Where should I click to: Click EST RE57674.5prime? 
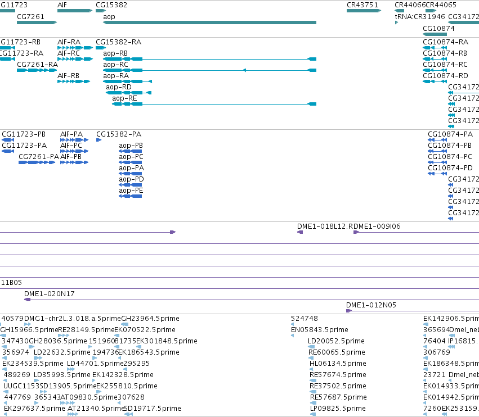point(313,380)
